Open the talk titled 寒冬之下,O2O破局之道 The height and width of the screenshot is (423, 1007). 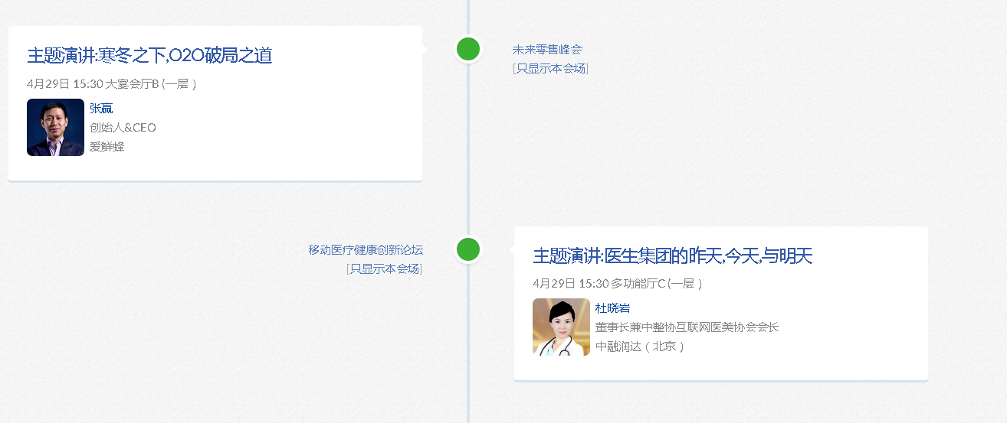coord(149,55)
